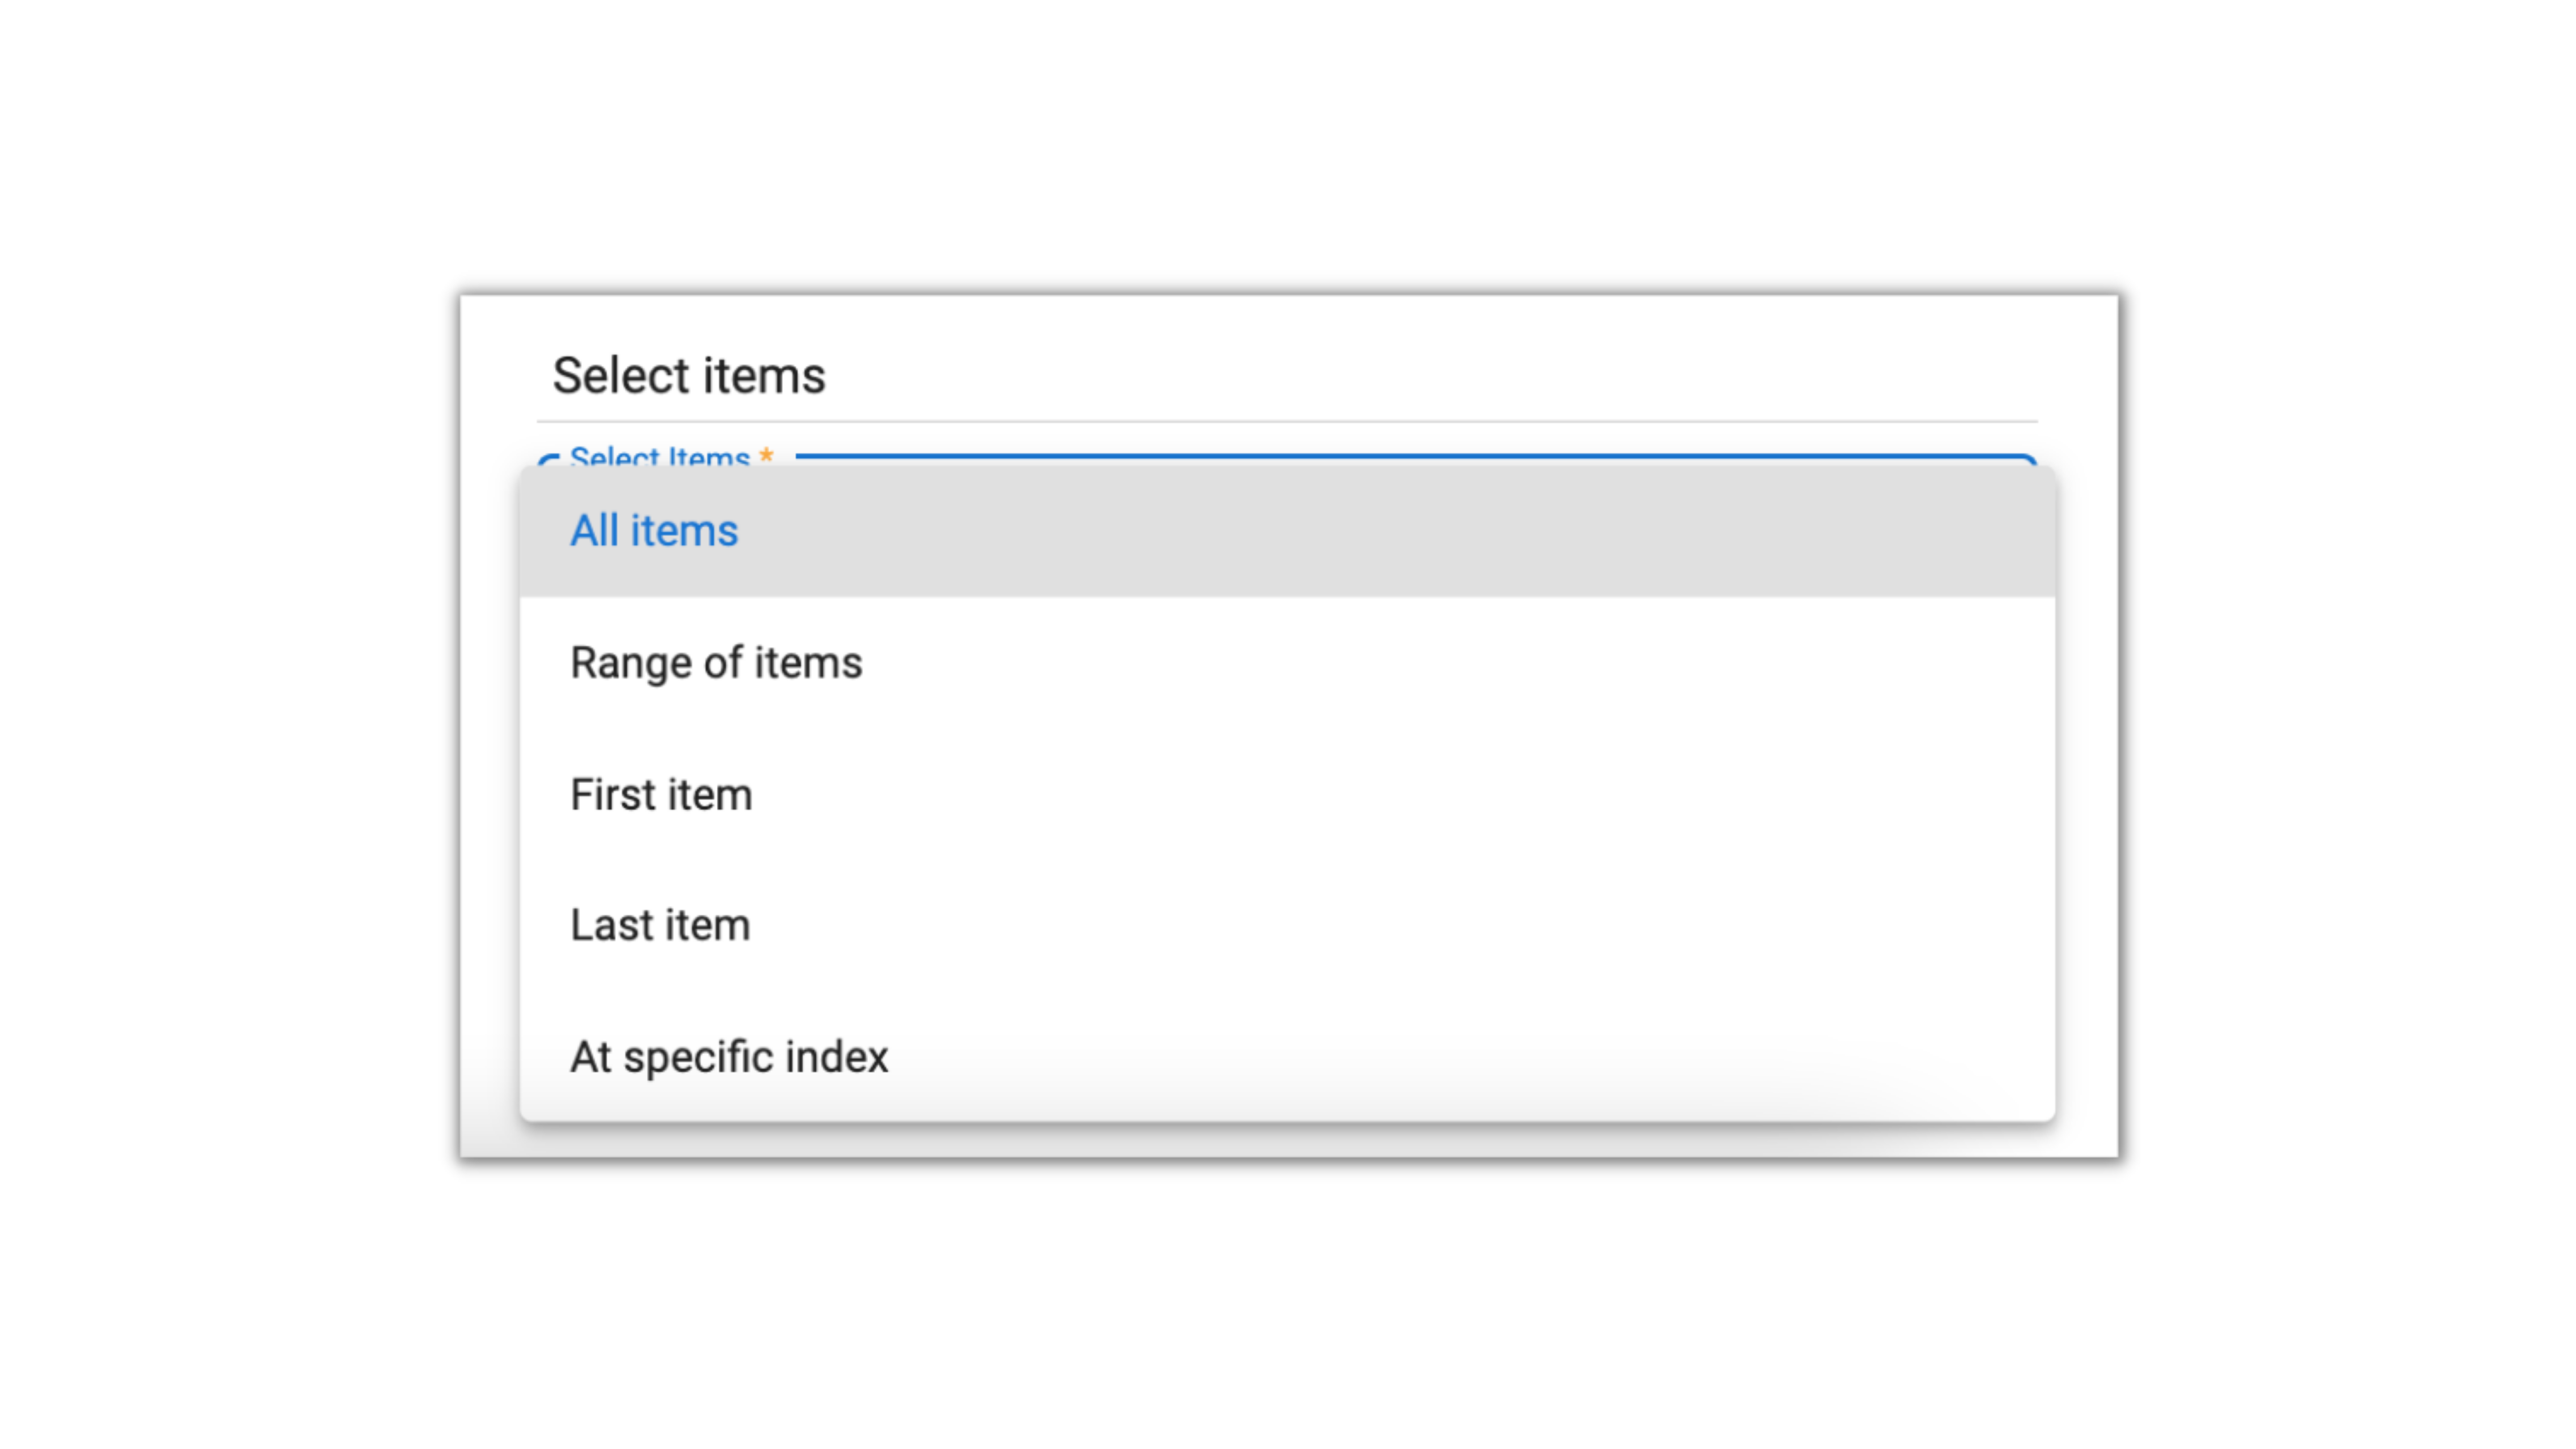The width and height of the screenshot is (2576, 1449).
Task: Click the dialog margin right of the option list
Action: point(2087,800)
